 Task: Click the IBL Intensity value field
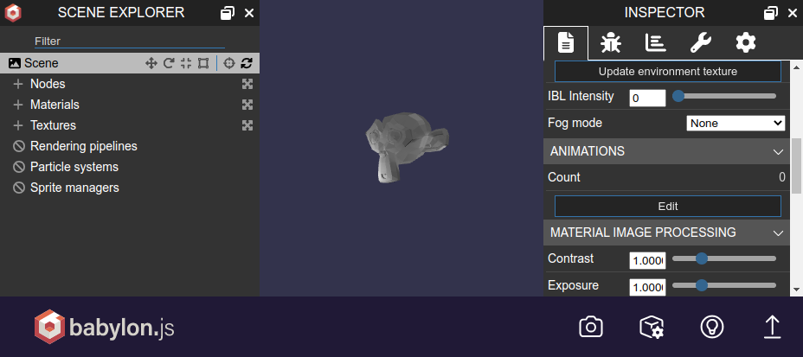pos(647,99)
